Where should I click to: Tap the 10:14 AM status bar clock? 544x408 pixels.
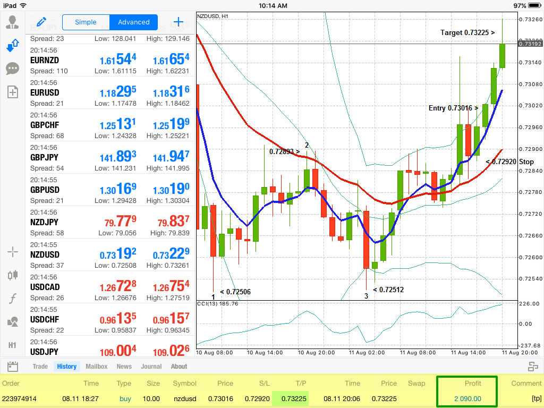tap(273, 5)
